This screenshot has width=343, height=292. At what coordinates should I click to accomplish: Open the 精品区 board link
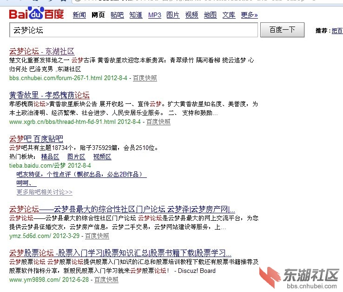50,157
